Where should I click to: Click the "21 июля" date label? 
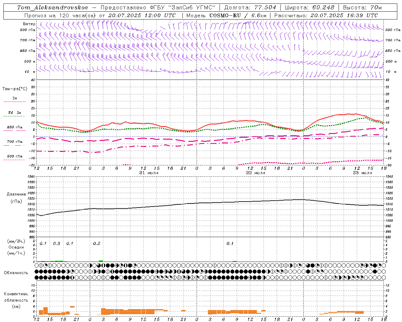pos(149,173)
